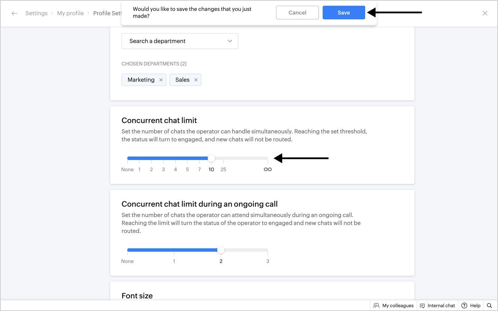Image resolution: width=498 pixels, height=311 pixels.
Task: Set ongoing call chat limit to None
Action: (x=128, y=250)
